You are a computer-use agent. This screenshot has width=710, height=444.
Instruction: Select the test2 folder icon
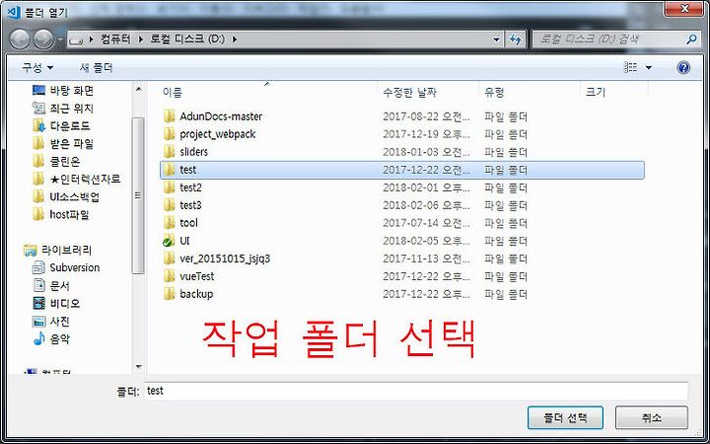pyautogui.click(x=169, y=187)
